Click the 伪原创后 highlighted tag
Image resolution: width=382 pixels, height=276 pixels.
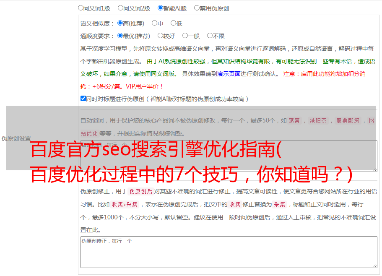coord(141,191)
